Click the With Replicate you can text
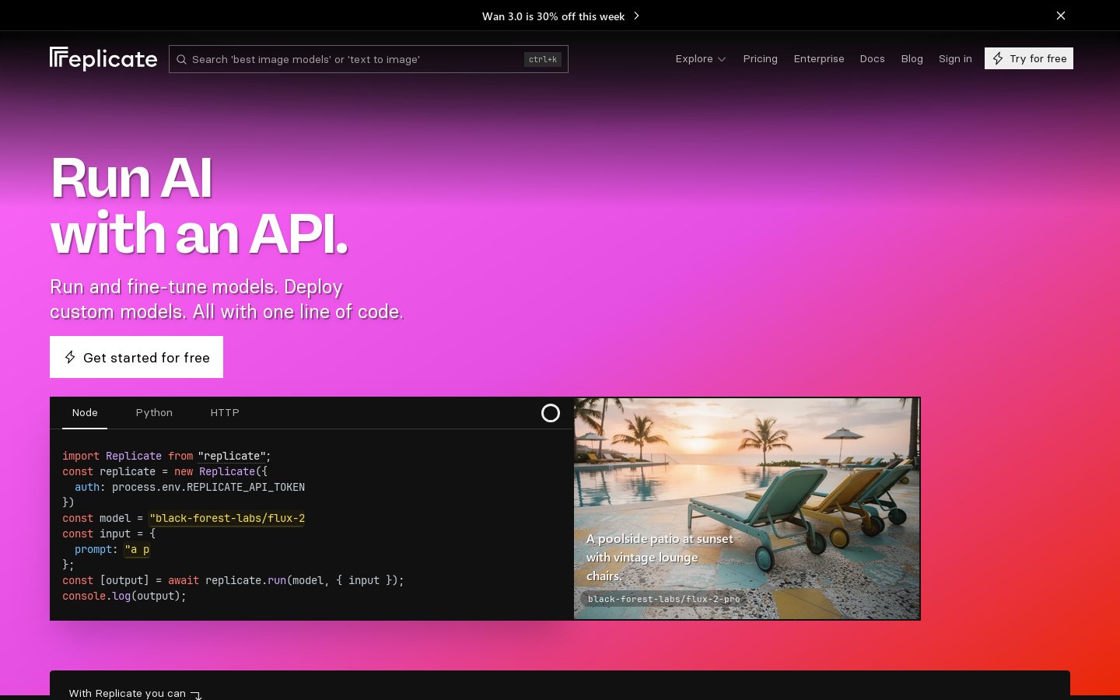 [128, 693]
